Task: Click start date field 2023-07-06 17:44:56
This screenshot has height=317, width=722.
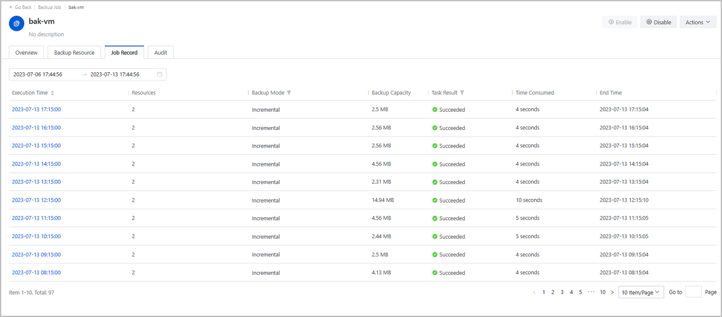Action: click(38, 75)
